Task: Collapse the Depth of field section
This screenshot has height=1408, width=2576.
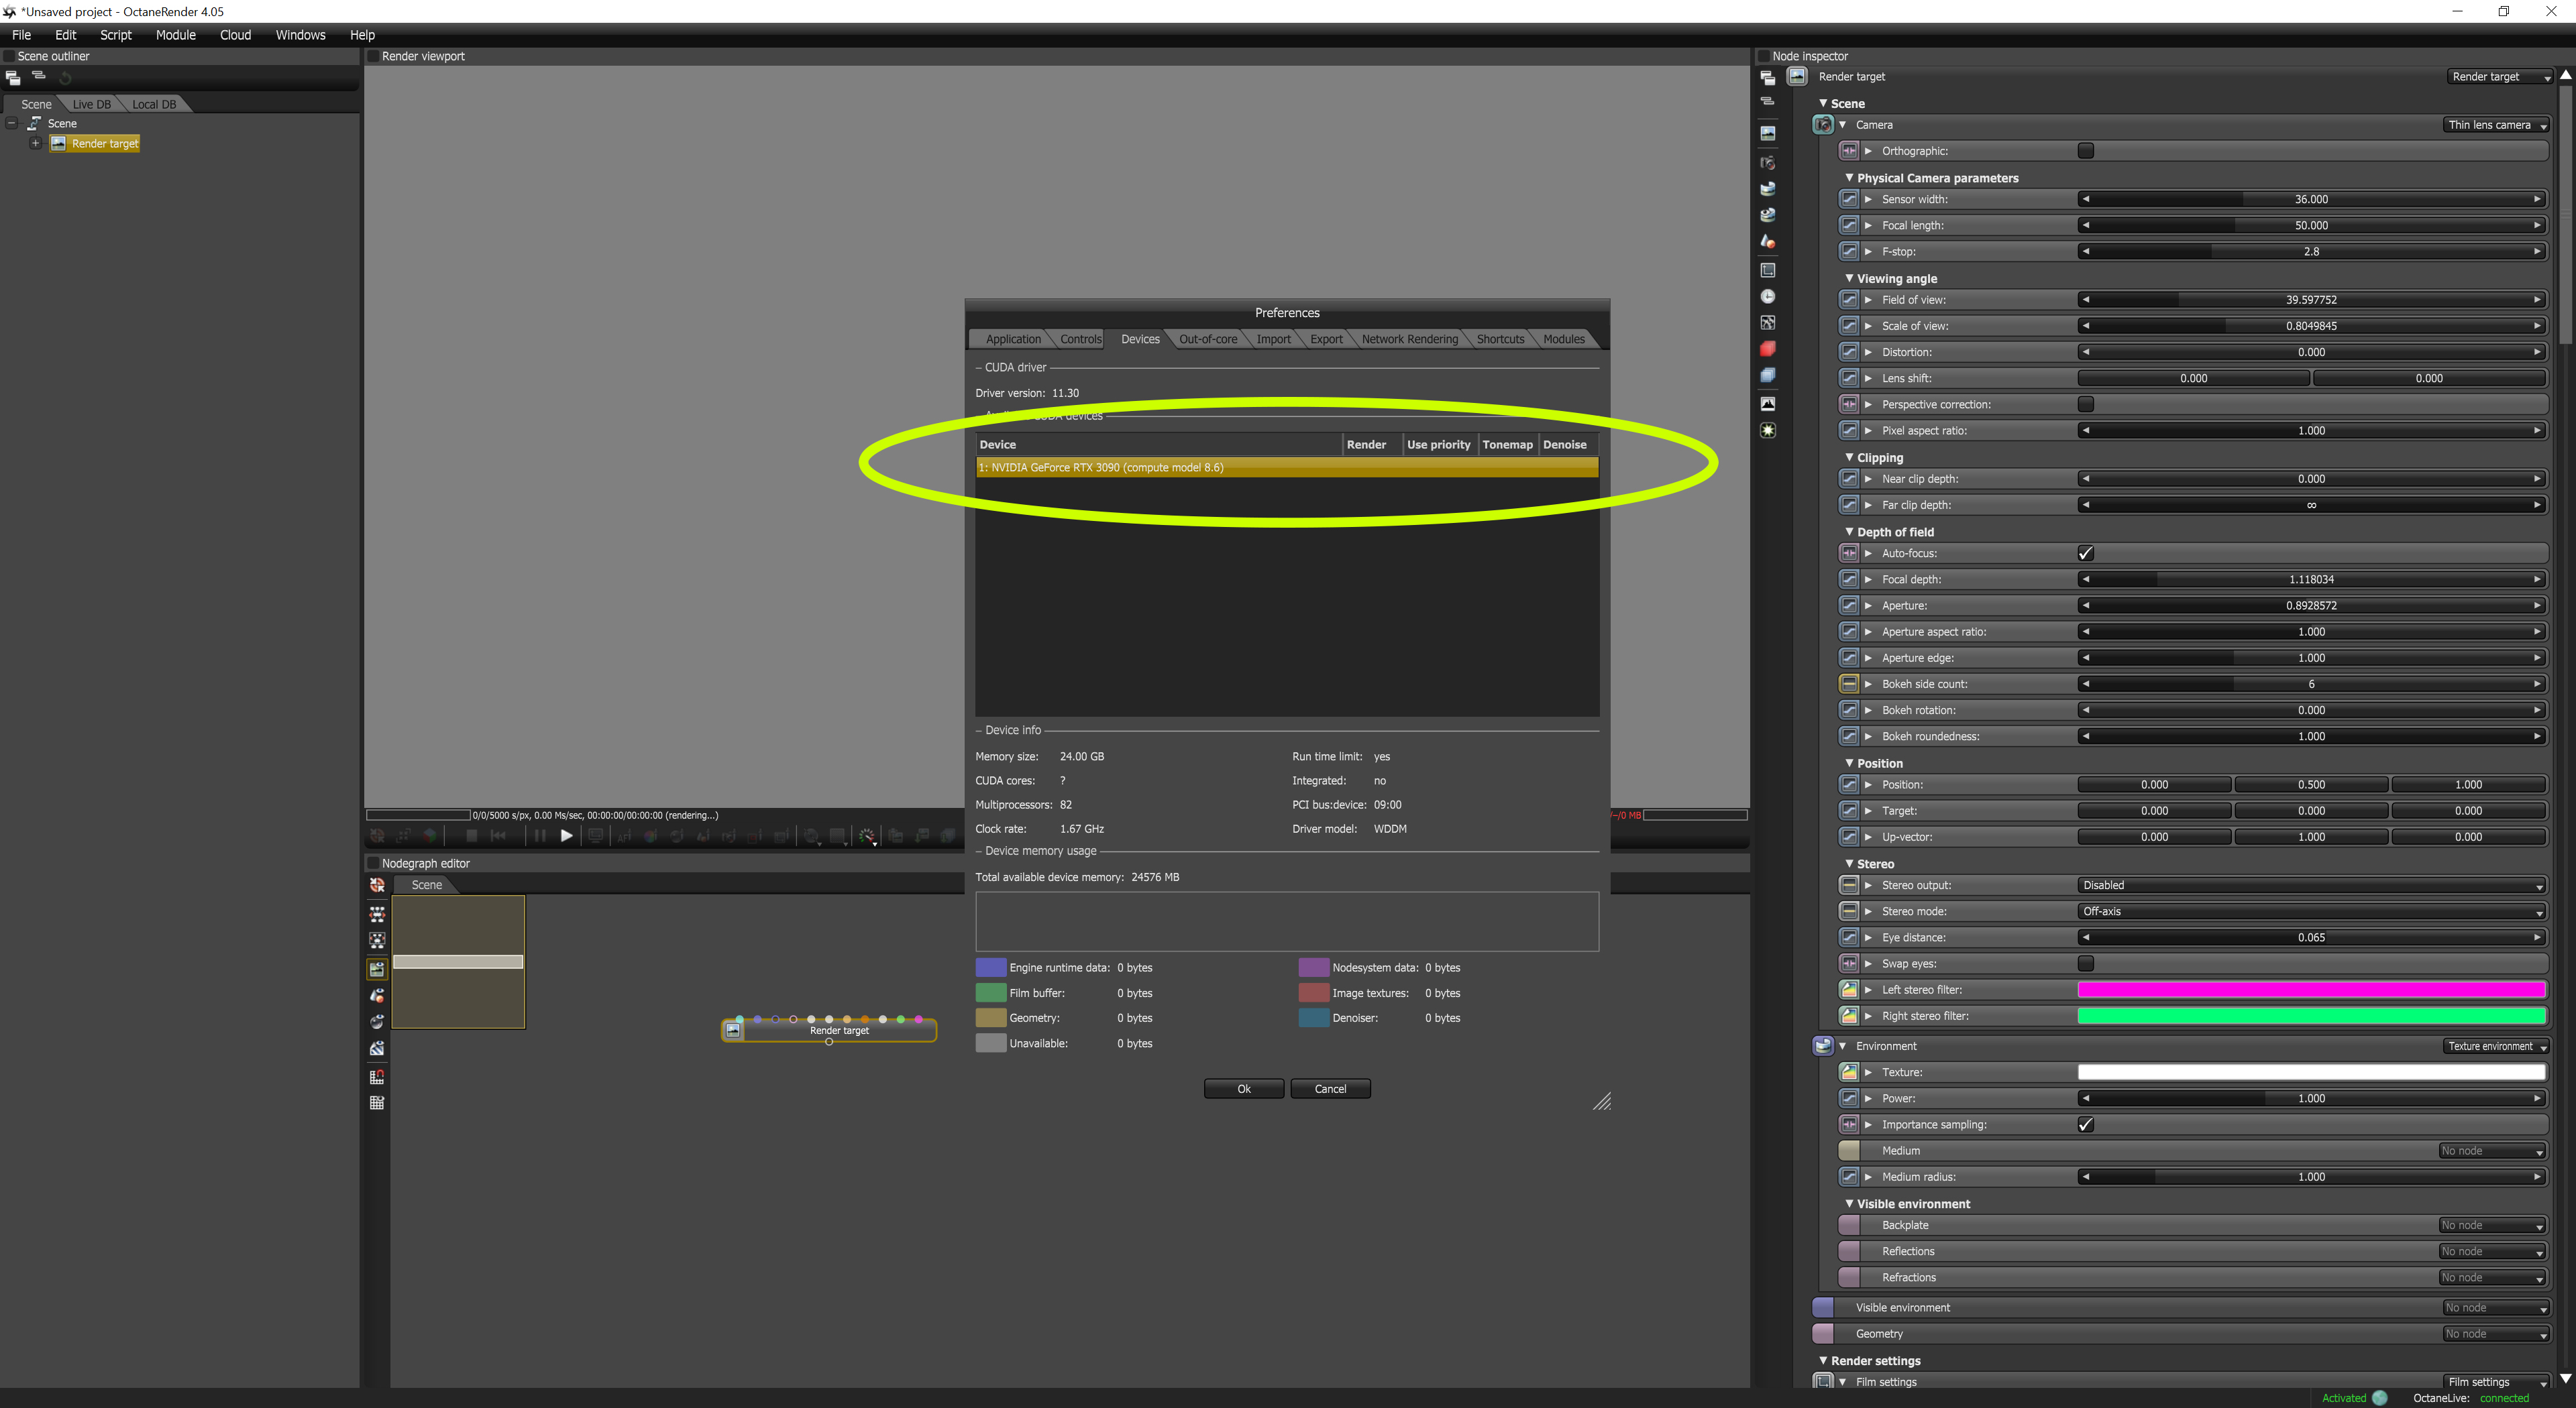Action: [1849, 532]
